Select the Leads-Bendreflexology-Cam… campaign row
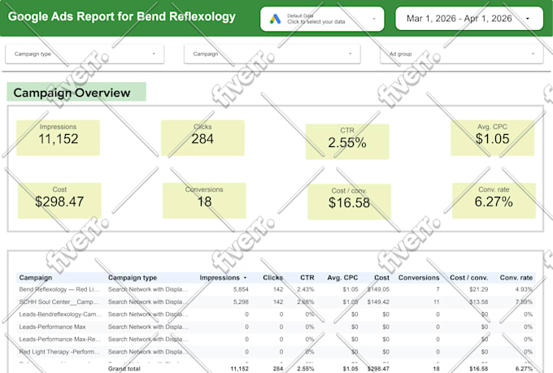This screenshot has height=373, width=553. click(x=276, y=314)
